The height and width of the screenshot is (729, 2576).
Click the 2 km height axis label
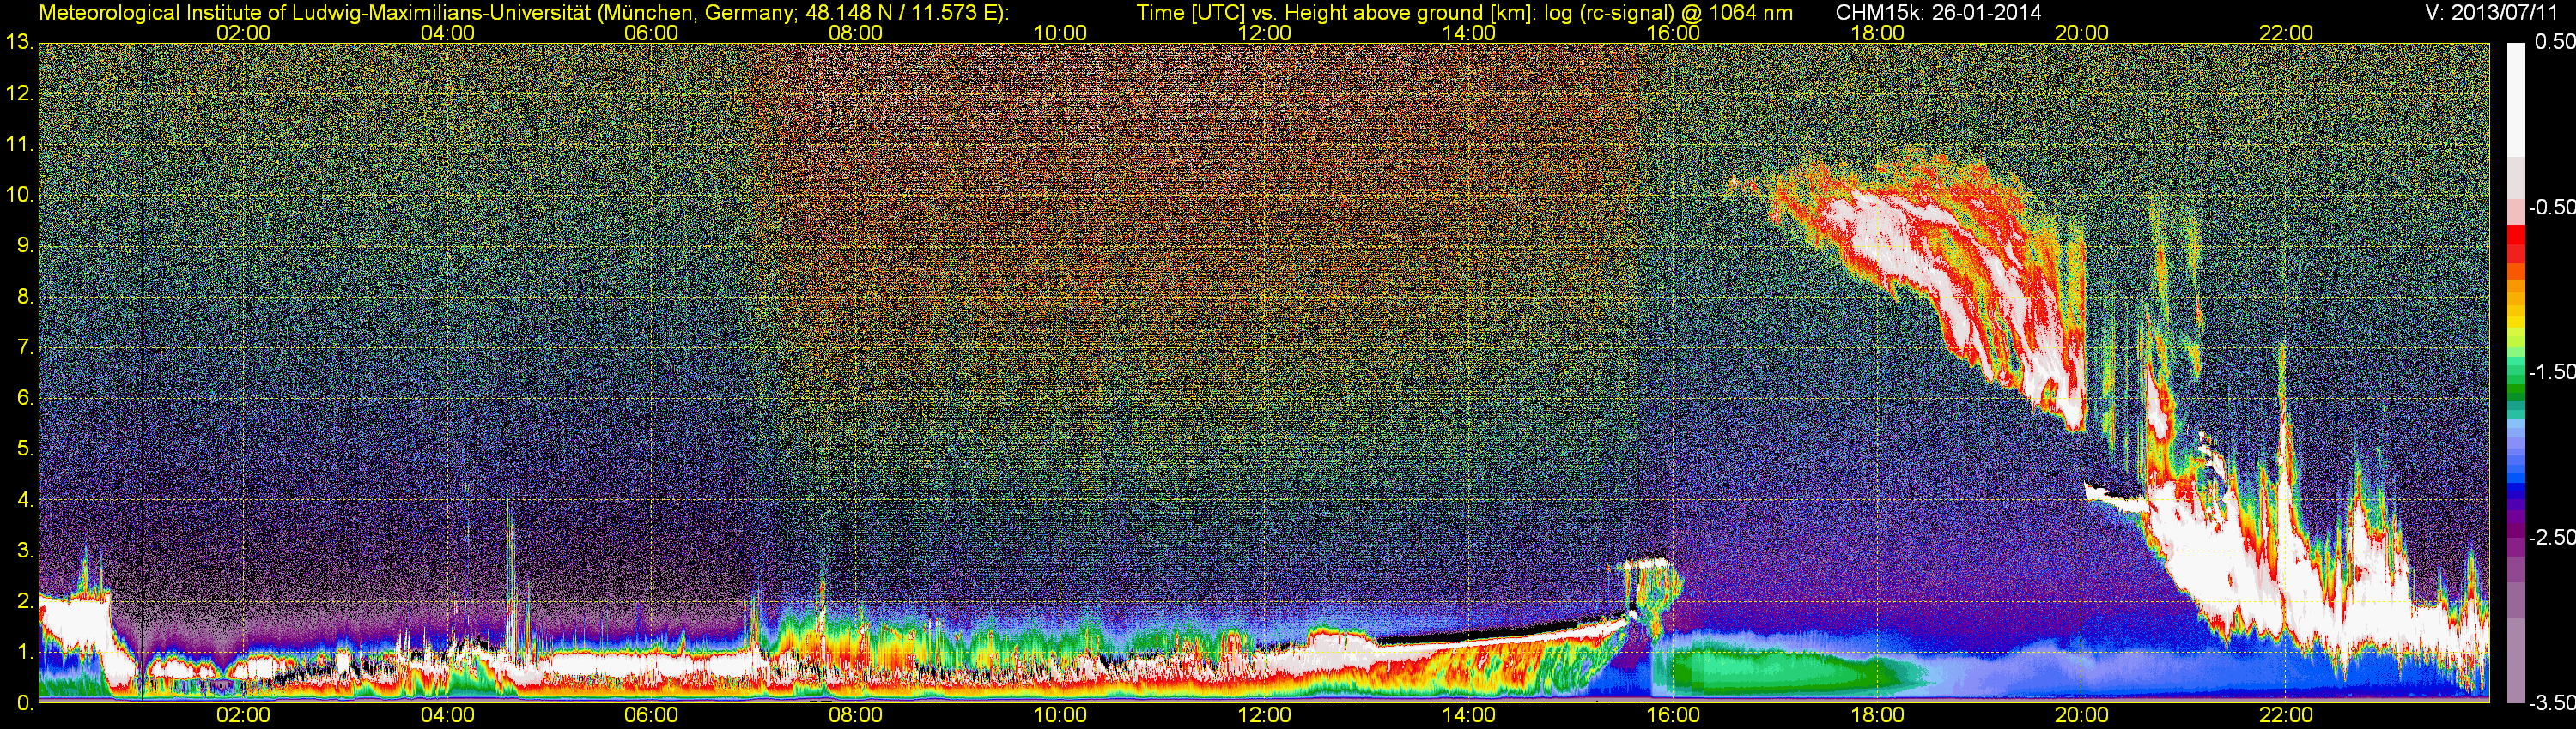point(24,601)
